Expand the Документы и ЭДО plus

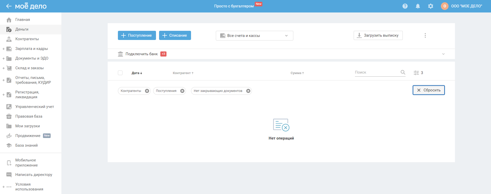4,58
